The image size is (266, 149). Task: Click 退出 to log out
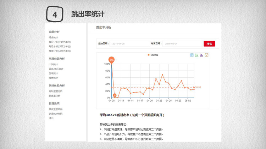51,118
